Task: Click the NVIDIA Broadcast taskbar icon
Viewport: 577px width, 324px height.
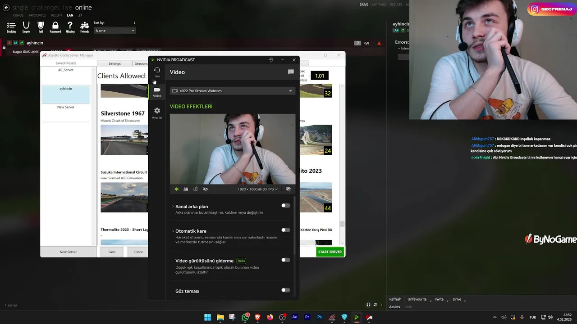Action: point(357,317)
